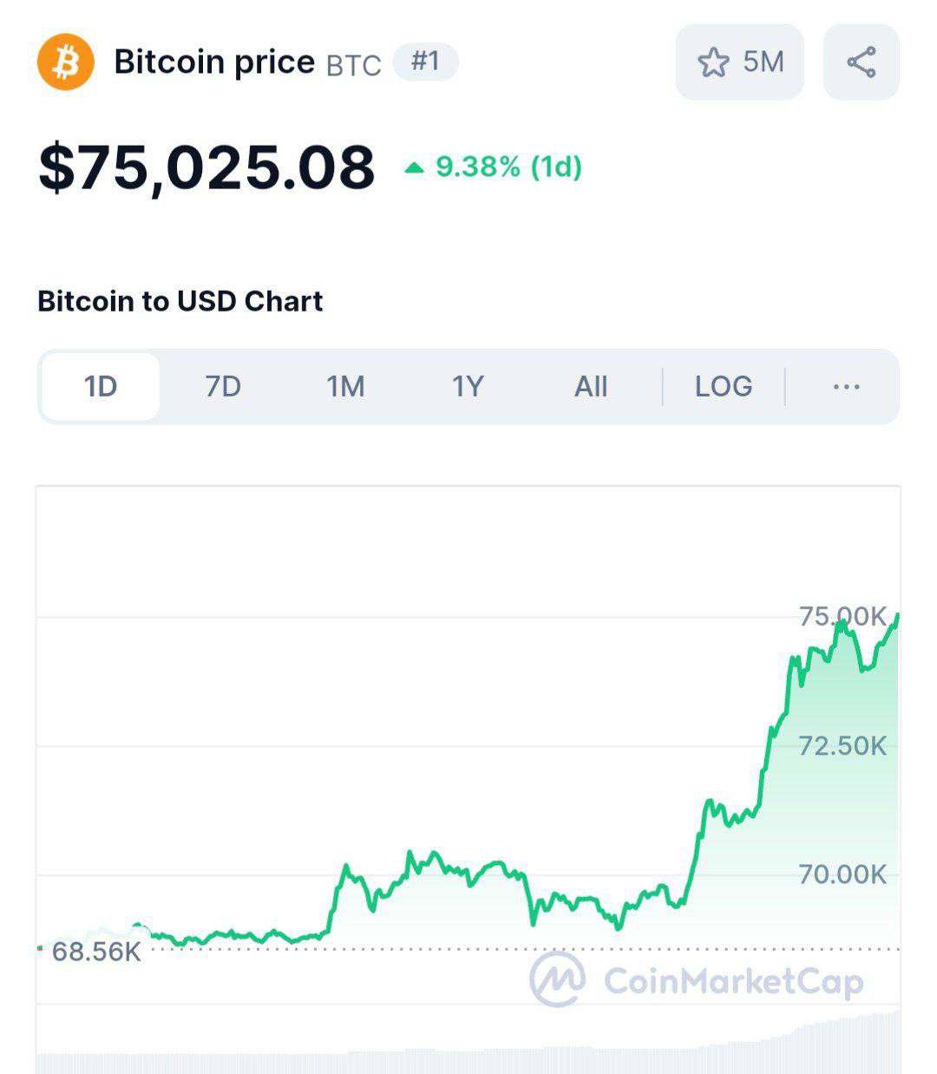937x1074 pixels.
Task: Switch chart to 1M range
Action: click(x=345, y=386)
